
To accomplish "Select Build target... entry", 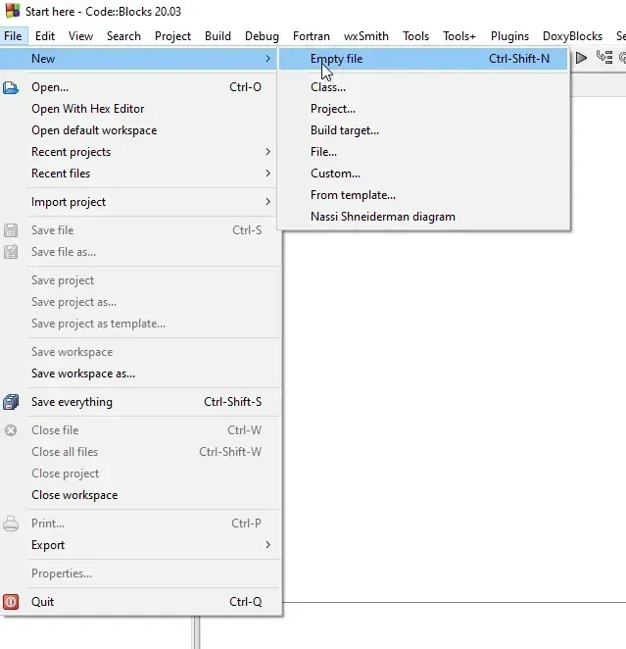I will point(423,130).
